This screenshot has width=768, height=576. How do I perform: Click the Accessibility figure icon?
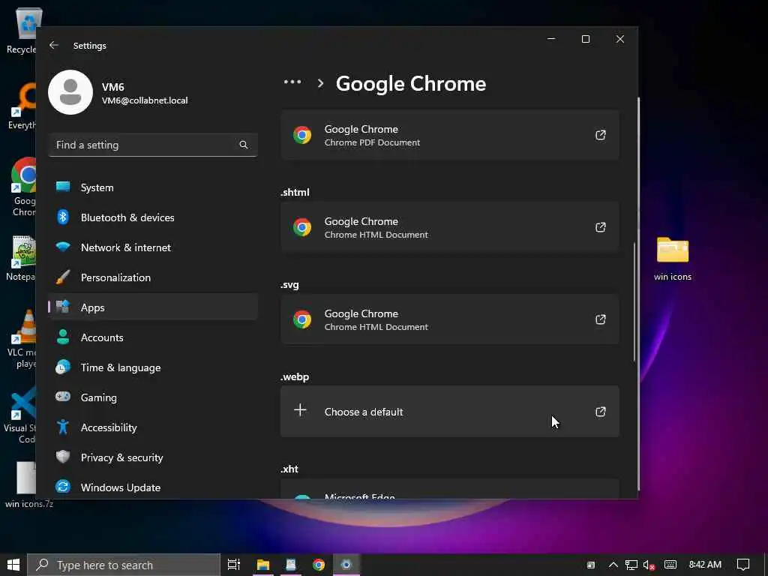click(63, 427)
